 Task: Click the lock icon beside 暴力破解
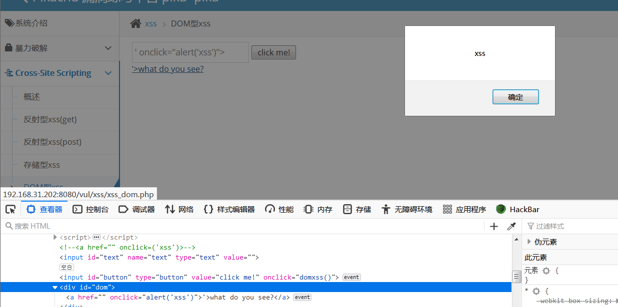[8, 48]
